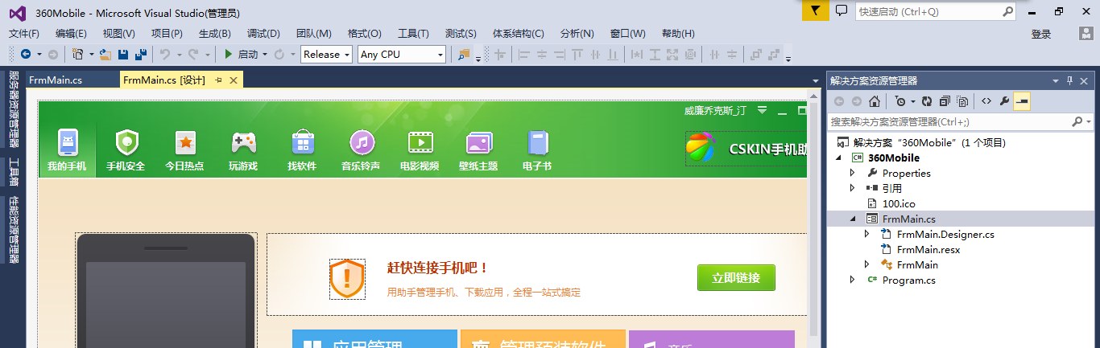Select the orange warning shield image in designer
The height and width of the screenshot is (348, 1100).
[x=347, y=279]
